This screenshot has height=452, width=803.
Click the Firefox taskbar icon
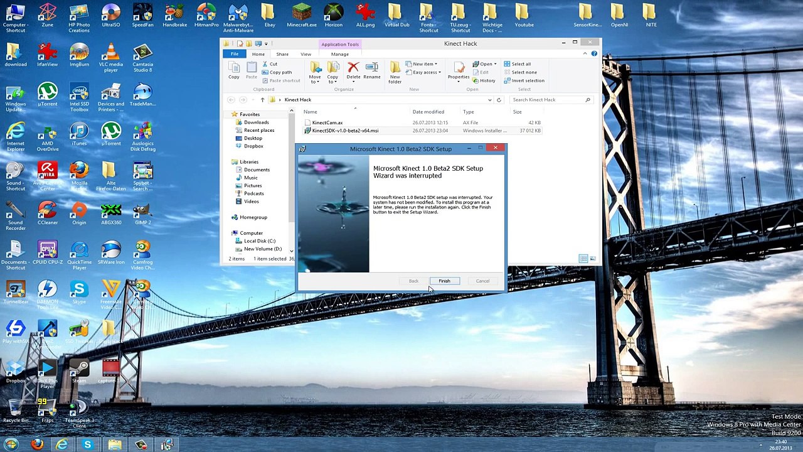click(37, 444)
